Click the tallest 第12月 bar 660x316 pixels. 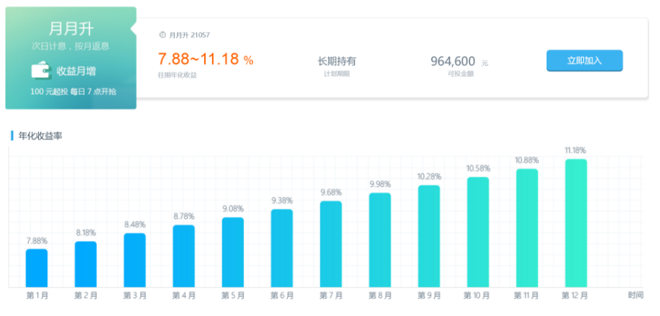(x=576, y=223)
